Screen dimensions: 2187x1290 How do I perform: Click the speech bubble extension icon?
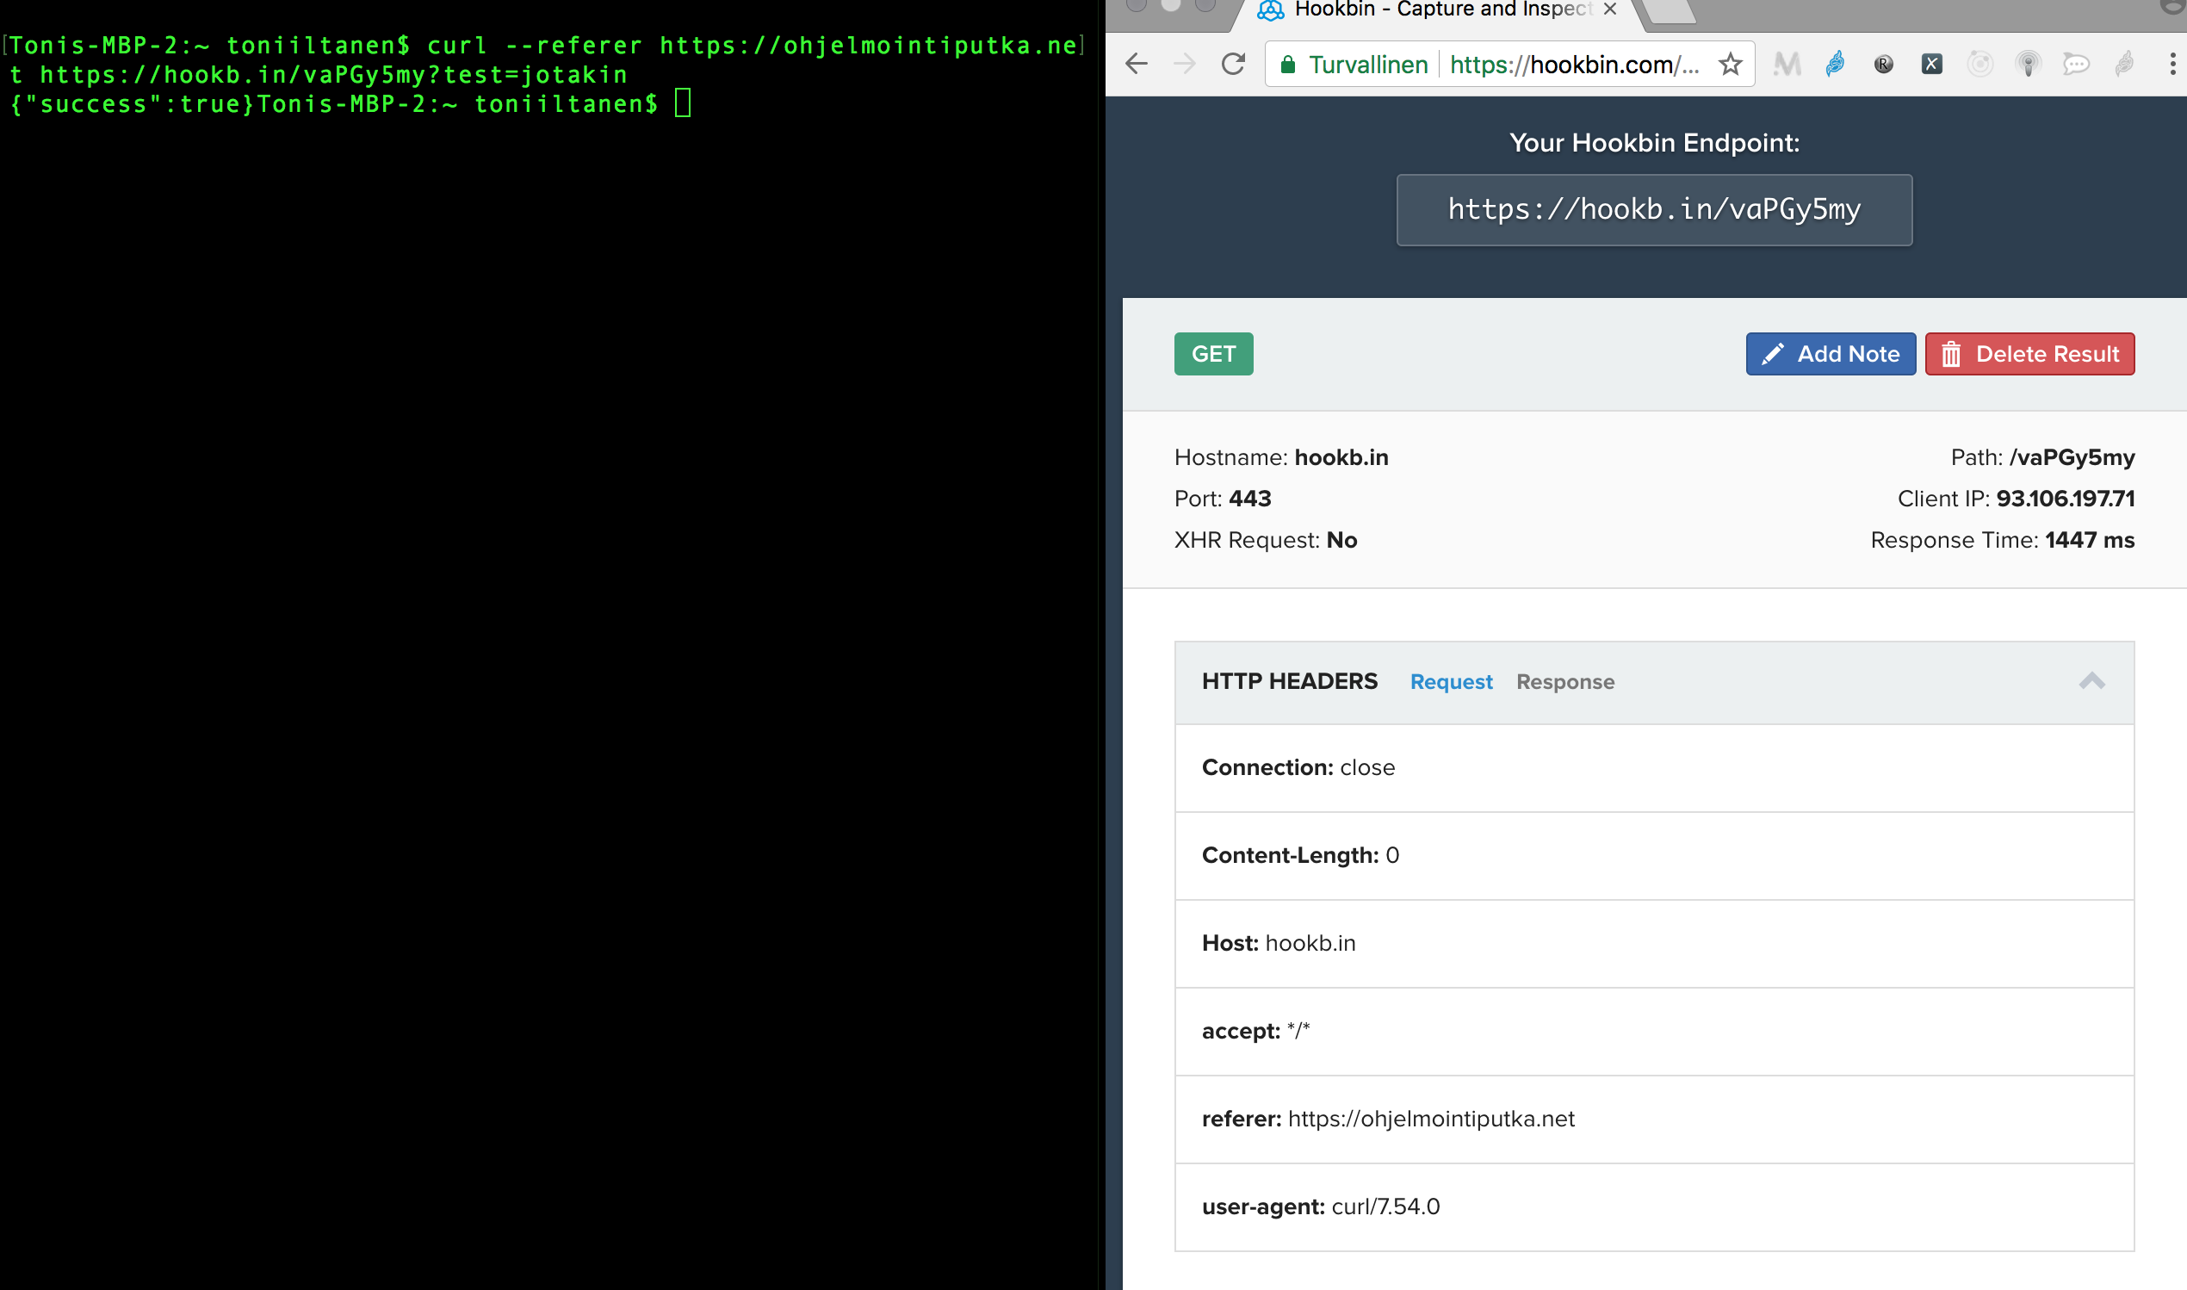coord(2076,64)
